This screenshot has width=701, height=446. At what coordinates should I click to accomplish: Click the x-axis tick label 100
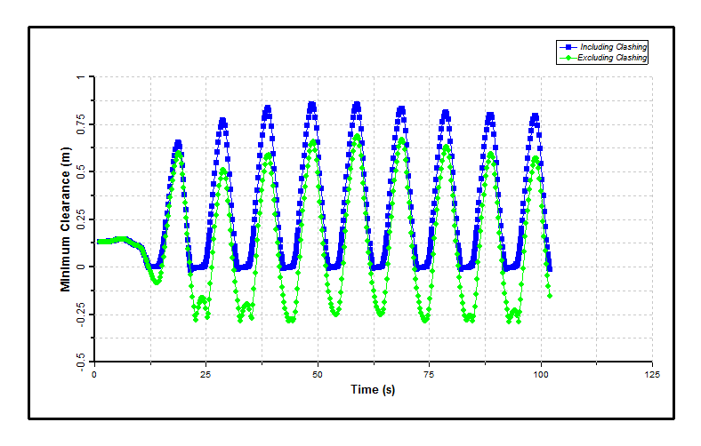pos(541,375)
